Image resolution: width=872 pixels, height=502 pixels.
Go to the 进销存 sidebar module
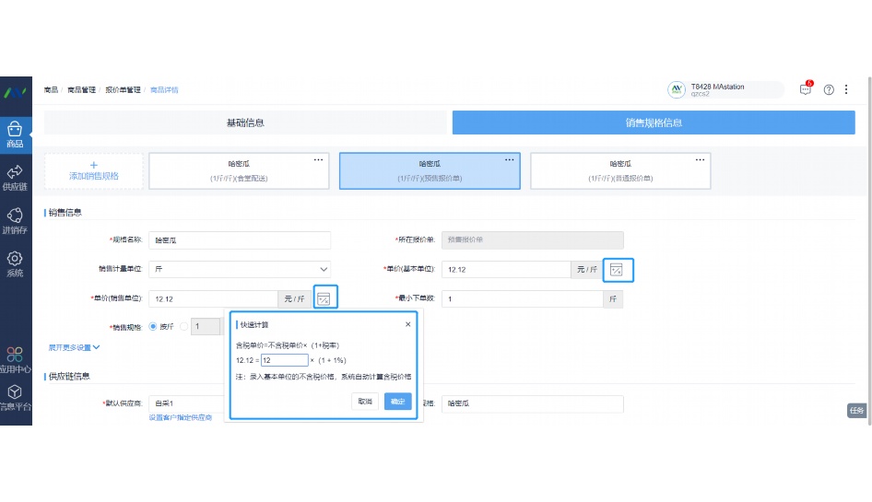pos(15,220)
